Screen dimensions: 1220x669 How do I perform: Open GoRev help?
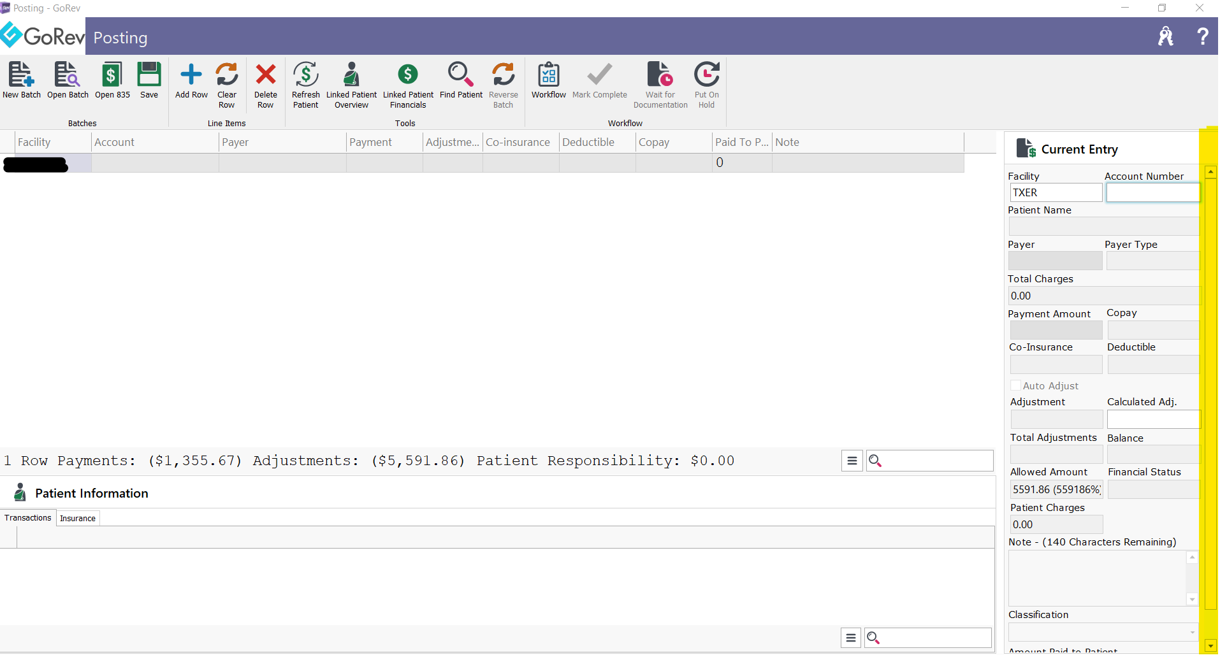[x=1203, y=36]
